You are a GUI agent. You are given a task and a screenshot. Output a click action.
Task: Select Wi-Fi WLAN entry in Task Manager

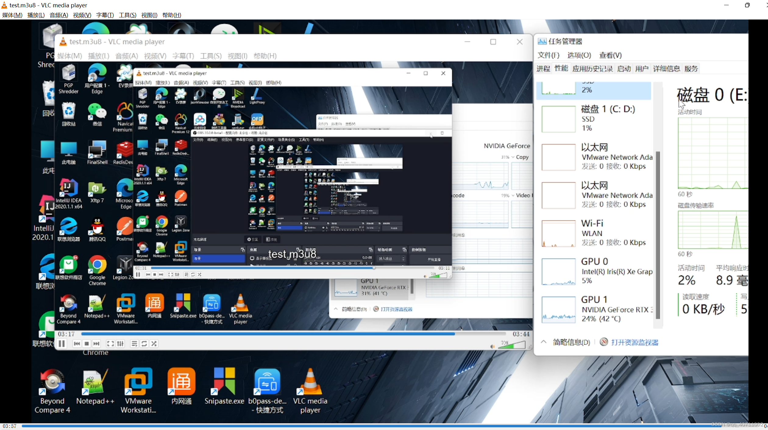coord(594,233)
